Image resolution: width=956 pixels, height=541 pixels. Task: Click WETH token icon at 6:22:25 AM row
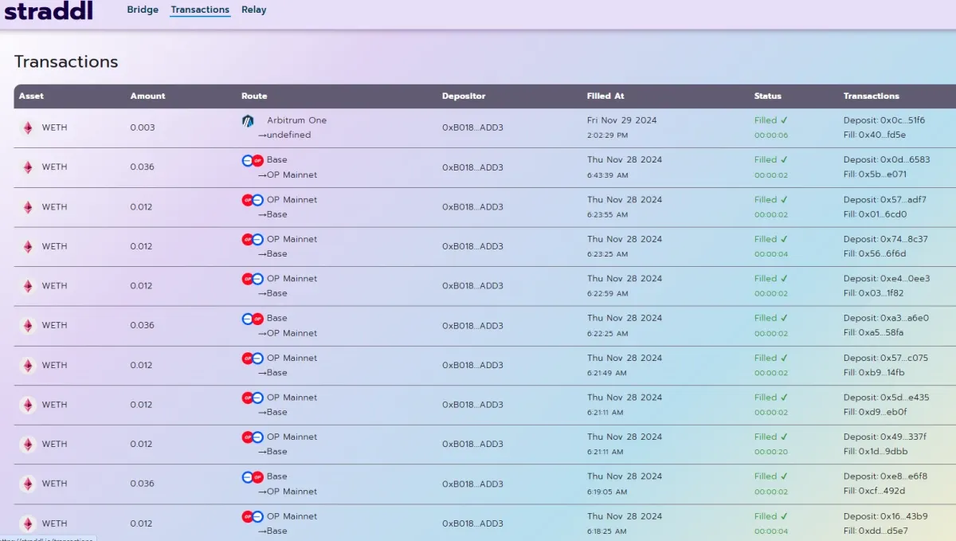28,326
